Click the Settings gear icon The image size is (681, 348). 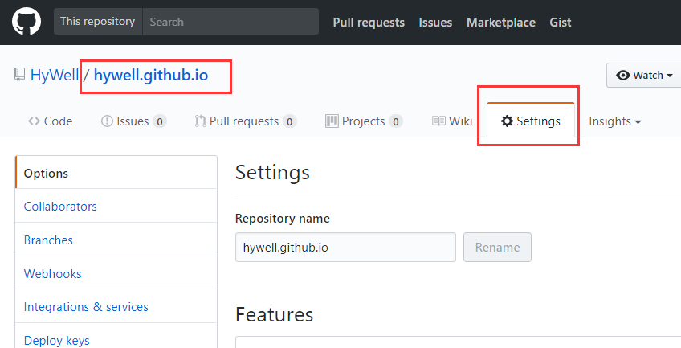pyautogui.click(x=507, y=121)
